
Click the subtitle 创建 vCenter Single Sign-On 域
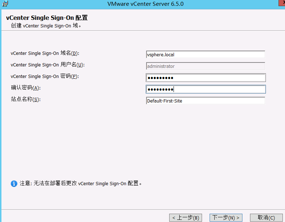(46, 26)
